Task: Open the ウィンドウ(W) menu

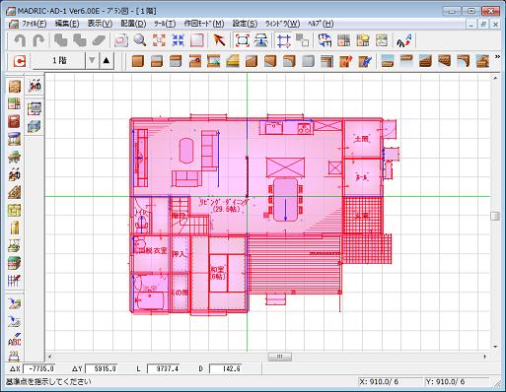Action: 282,24
